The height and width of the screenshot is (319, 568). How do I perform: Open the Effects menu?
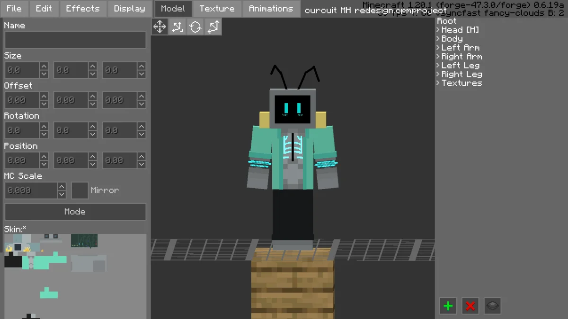tap(83, 9)
